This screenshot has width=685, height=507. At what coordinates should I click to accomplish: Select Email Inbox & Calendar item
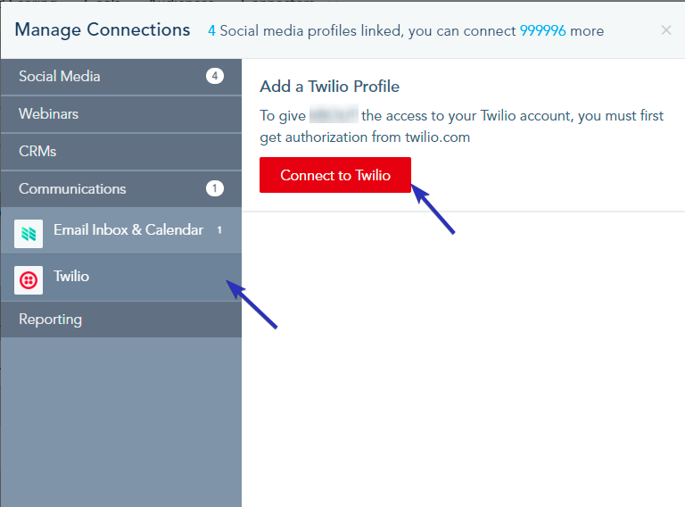point(121,231)
